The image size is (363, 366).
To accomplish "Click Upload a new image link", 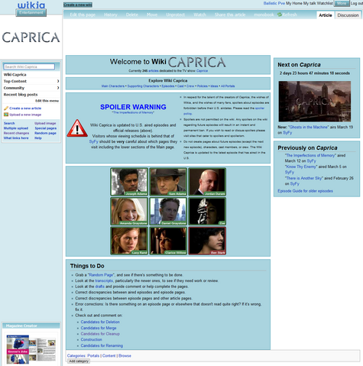I will [25, 115].
